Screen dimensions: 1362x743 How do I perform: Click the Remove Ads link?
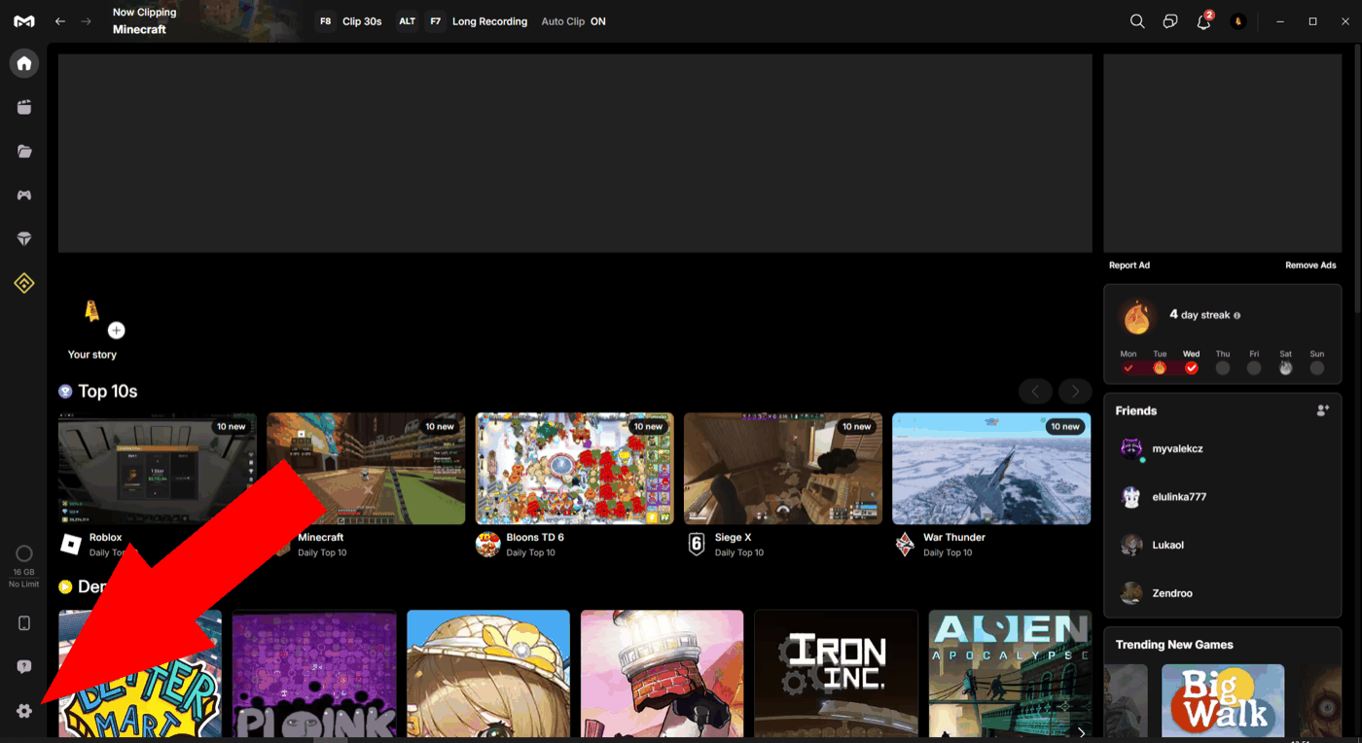click(1310, 265)
